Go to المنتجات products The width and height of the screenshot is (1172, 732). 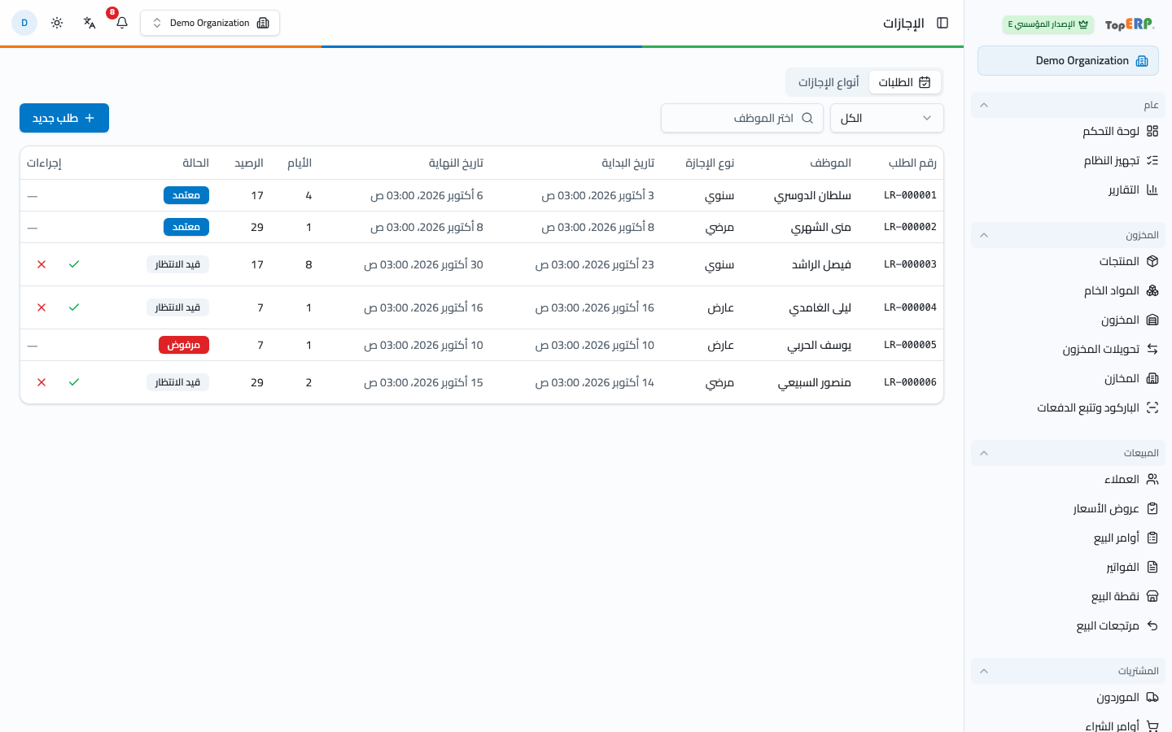(1068, 261)
